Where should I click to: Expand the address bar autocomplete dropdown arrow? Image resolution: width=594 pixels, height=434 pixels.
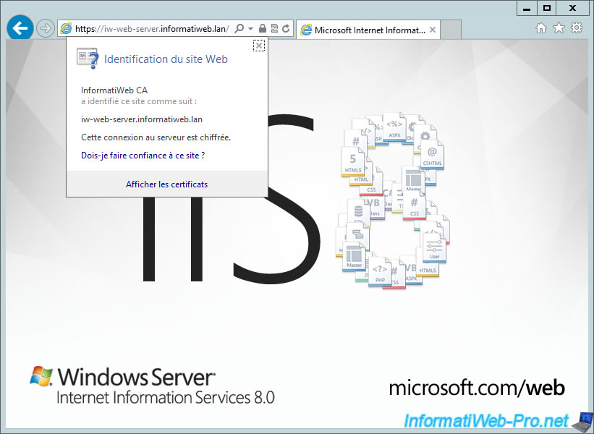tap(250, 28)
